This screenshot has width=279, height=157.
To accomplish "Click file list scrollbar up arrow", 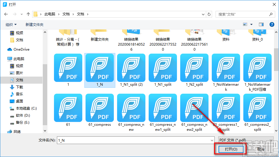I will (x=276, y=32).
